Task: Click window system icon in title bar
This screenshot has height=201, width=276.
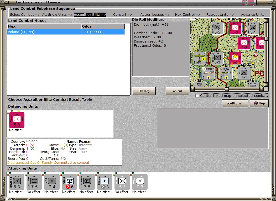Action: [x=7, y=2]
